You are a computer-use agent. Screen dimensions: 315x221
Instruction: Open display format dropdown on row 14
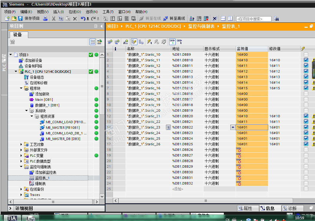point(233,127)
